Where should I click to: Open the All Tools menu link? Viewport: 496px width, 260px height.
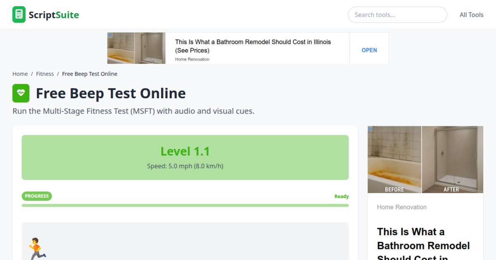471,15
